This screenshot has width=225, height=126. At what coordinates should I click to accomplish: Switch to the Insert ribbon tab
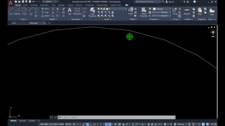pos(25,5)
